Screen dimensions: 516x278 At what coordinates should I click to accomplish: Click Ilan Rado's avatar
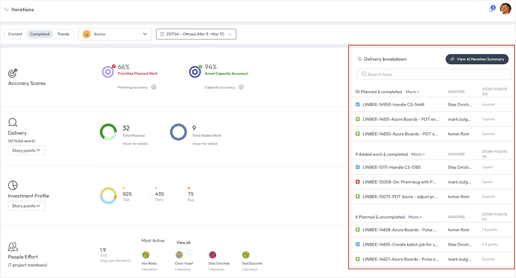click(x=146, y=255)
